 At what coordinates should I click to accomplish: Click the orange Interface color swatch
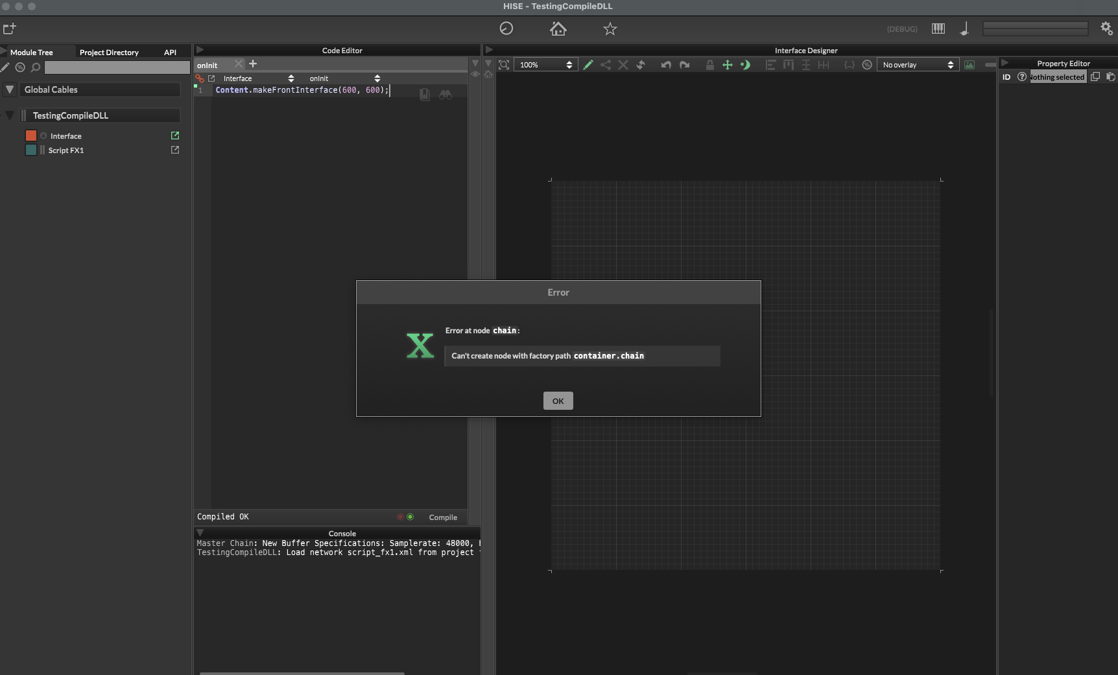tap(31, 136)
